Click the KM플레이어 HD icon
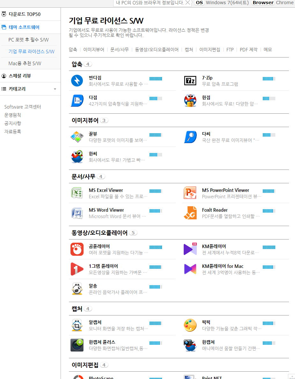 tap(190, 249)
